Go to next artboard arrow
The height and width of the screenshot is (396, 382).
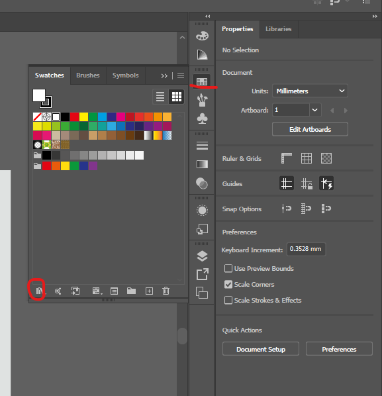[346, 111]
